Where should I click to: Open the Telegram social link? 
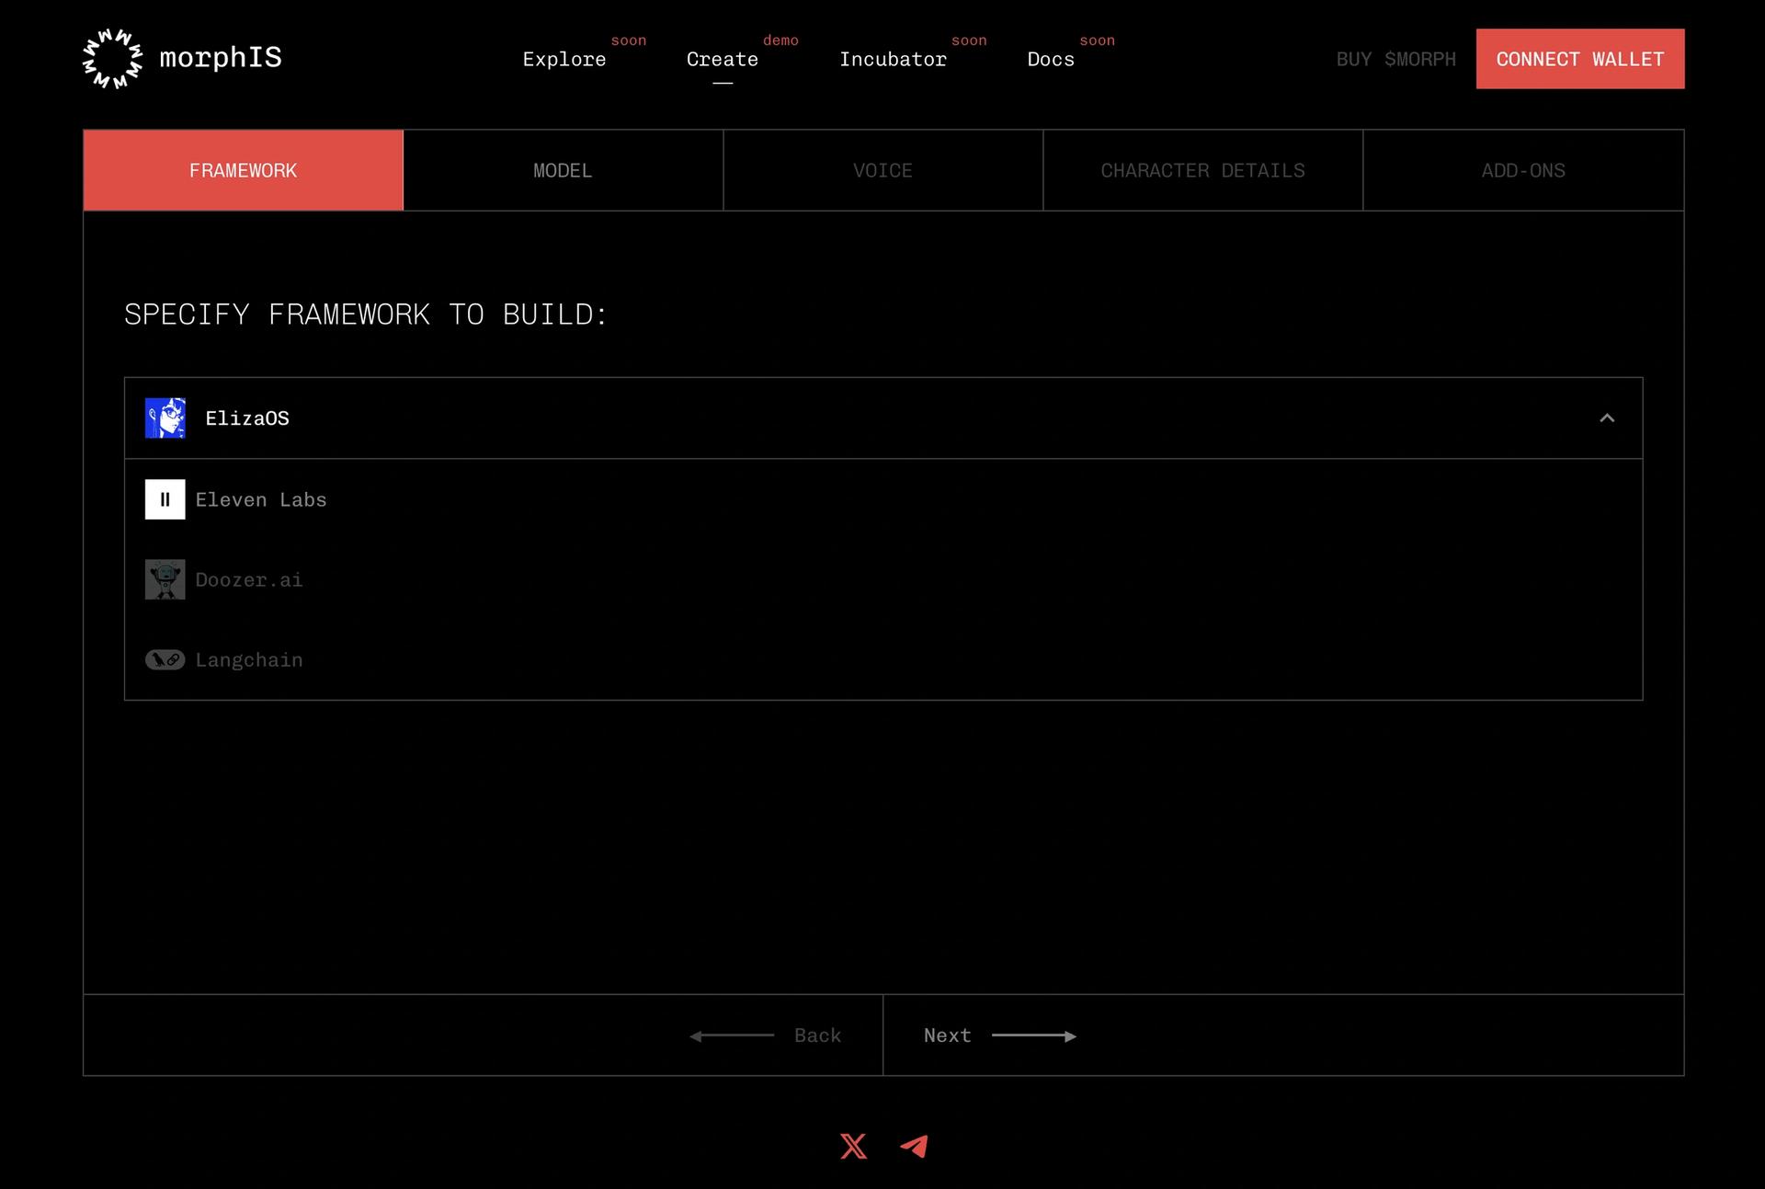pos(914,1146)
